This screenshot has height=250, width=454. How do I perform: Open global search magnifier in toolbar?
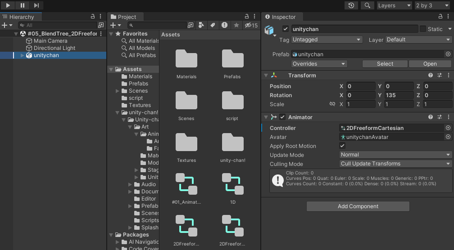click(367, 5)
